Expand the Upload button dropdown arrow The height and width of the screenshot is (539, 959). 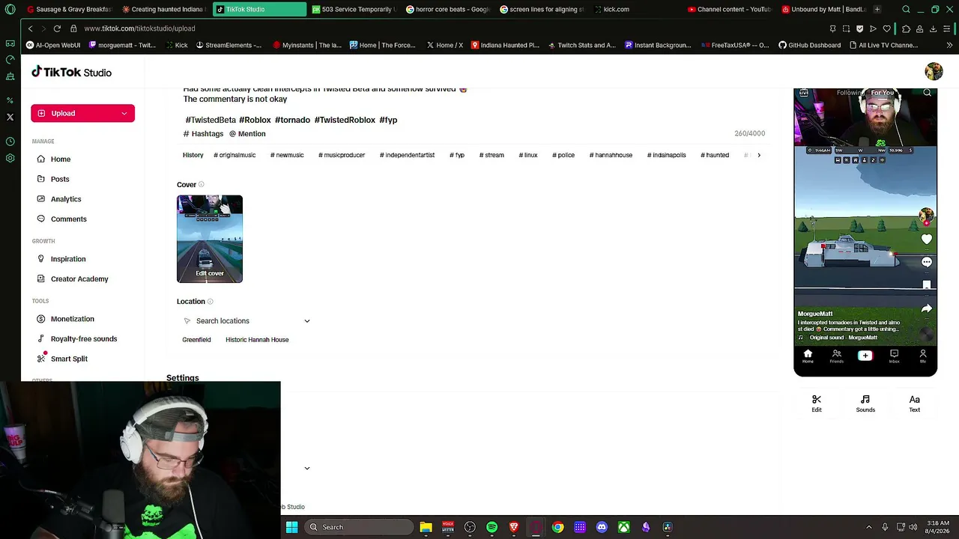pos(124,113)
